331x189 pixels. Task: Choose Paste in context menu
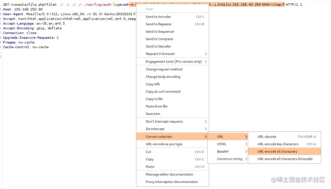click(172, 167)
